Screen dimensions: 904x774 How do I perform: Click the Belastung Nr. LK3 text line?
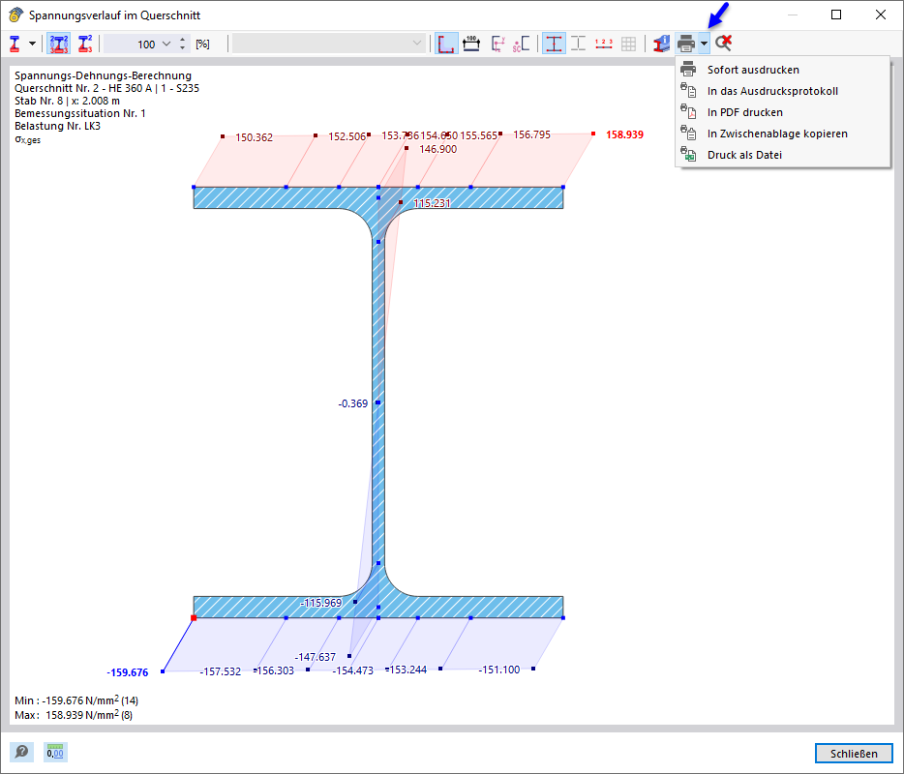58,126
